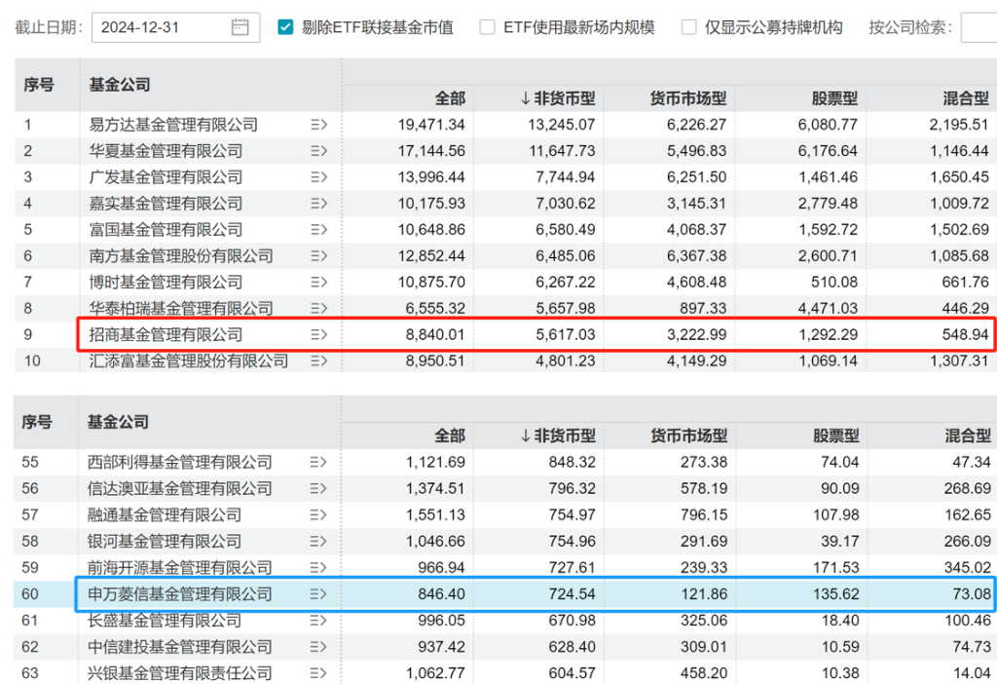Open detail icon for 信达澳亚基金管理有限公司
Viewport: 997px width, 684px height.
(x=318, y=489)
